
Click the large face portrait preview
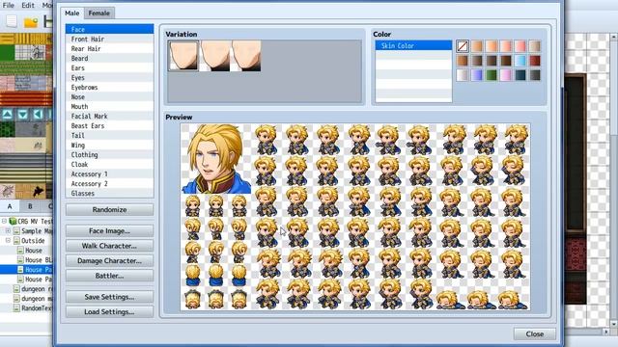(216, 159)
